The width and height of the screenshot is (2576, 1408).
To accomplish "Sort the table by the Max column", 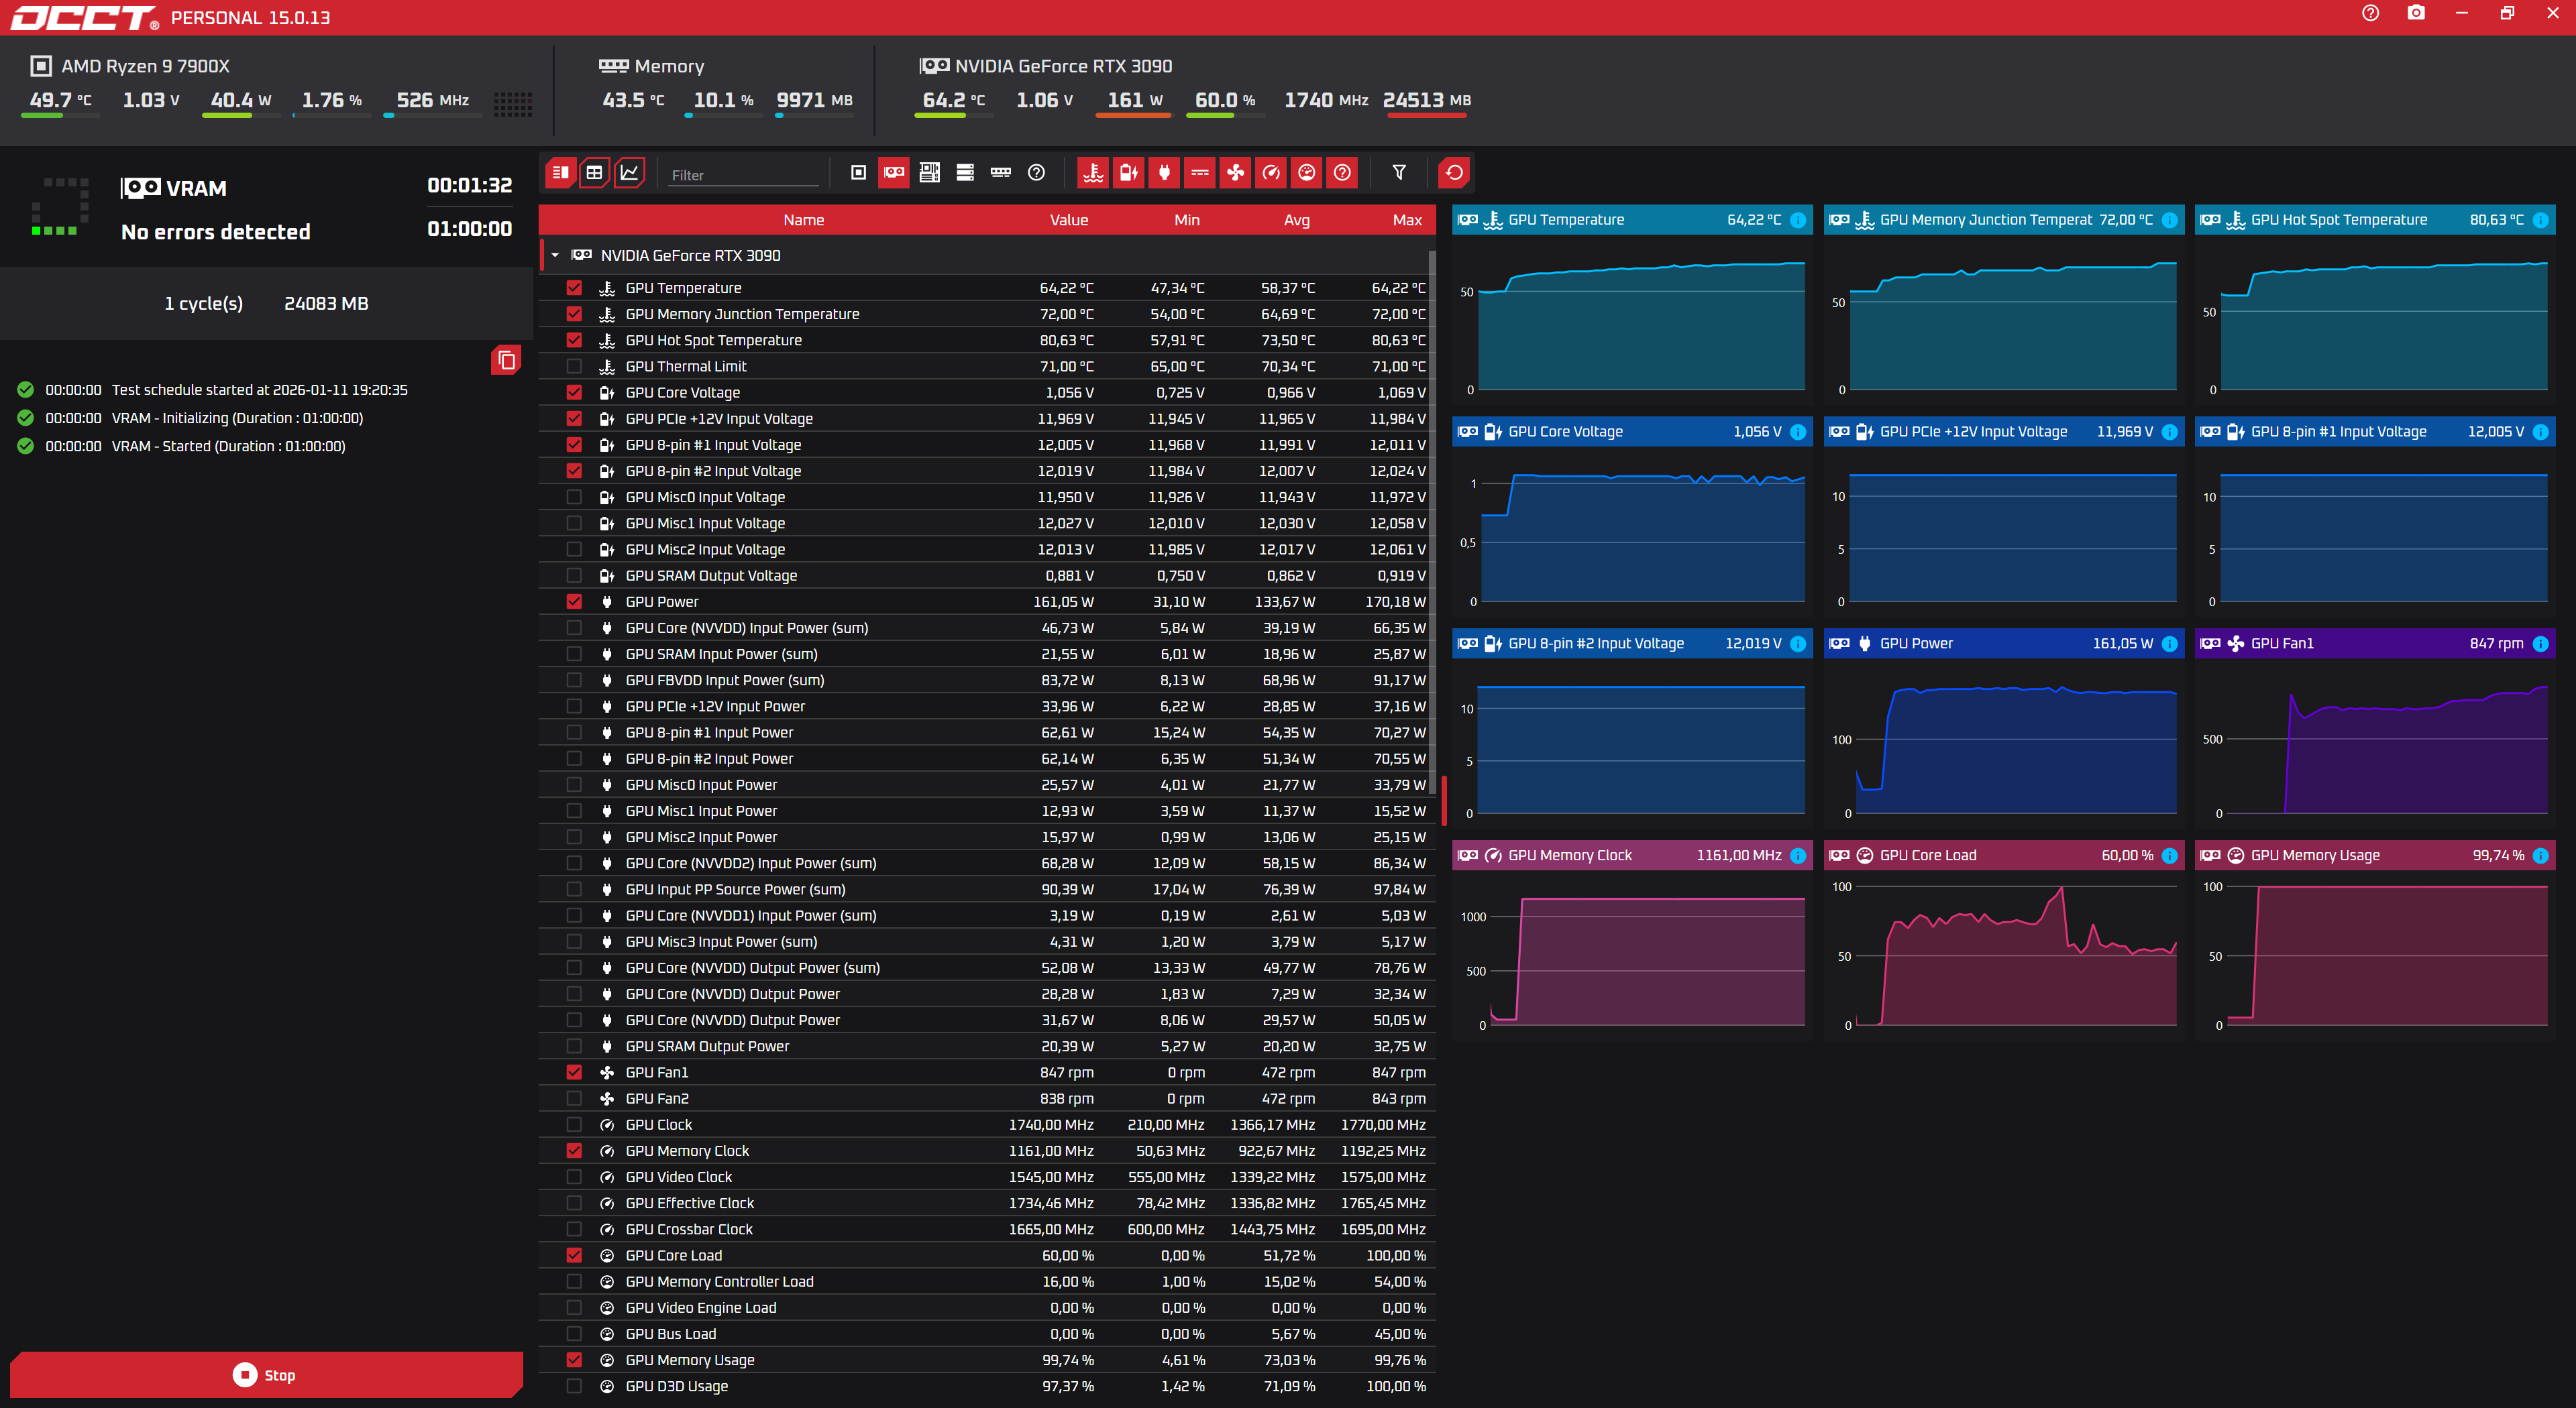I will (x=1406, y=220).
